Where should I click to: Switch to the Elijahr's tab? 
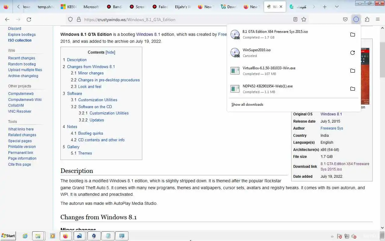click(183, 7)
